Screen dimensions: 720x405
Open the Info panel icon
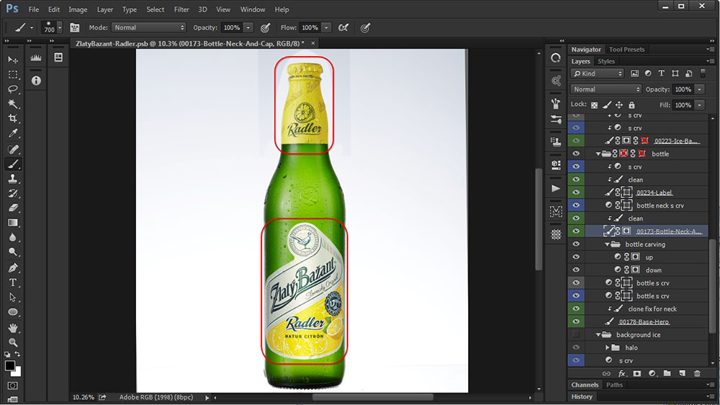coord(36,81)
